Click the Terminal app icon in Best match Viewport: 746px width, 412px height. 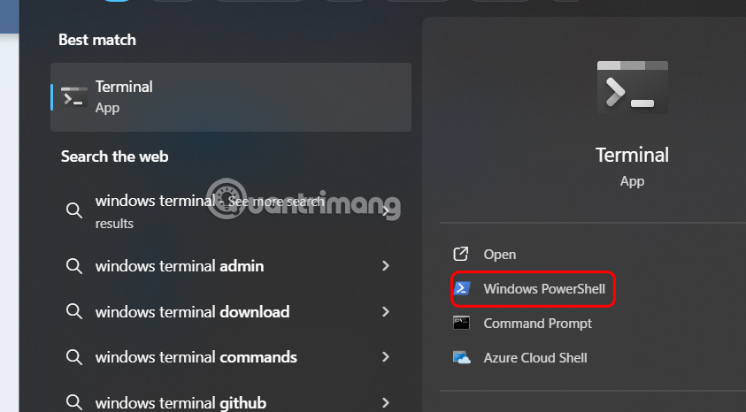tap(74, 96)
